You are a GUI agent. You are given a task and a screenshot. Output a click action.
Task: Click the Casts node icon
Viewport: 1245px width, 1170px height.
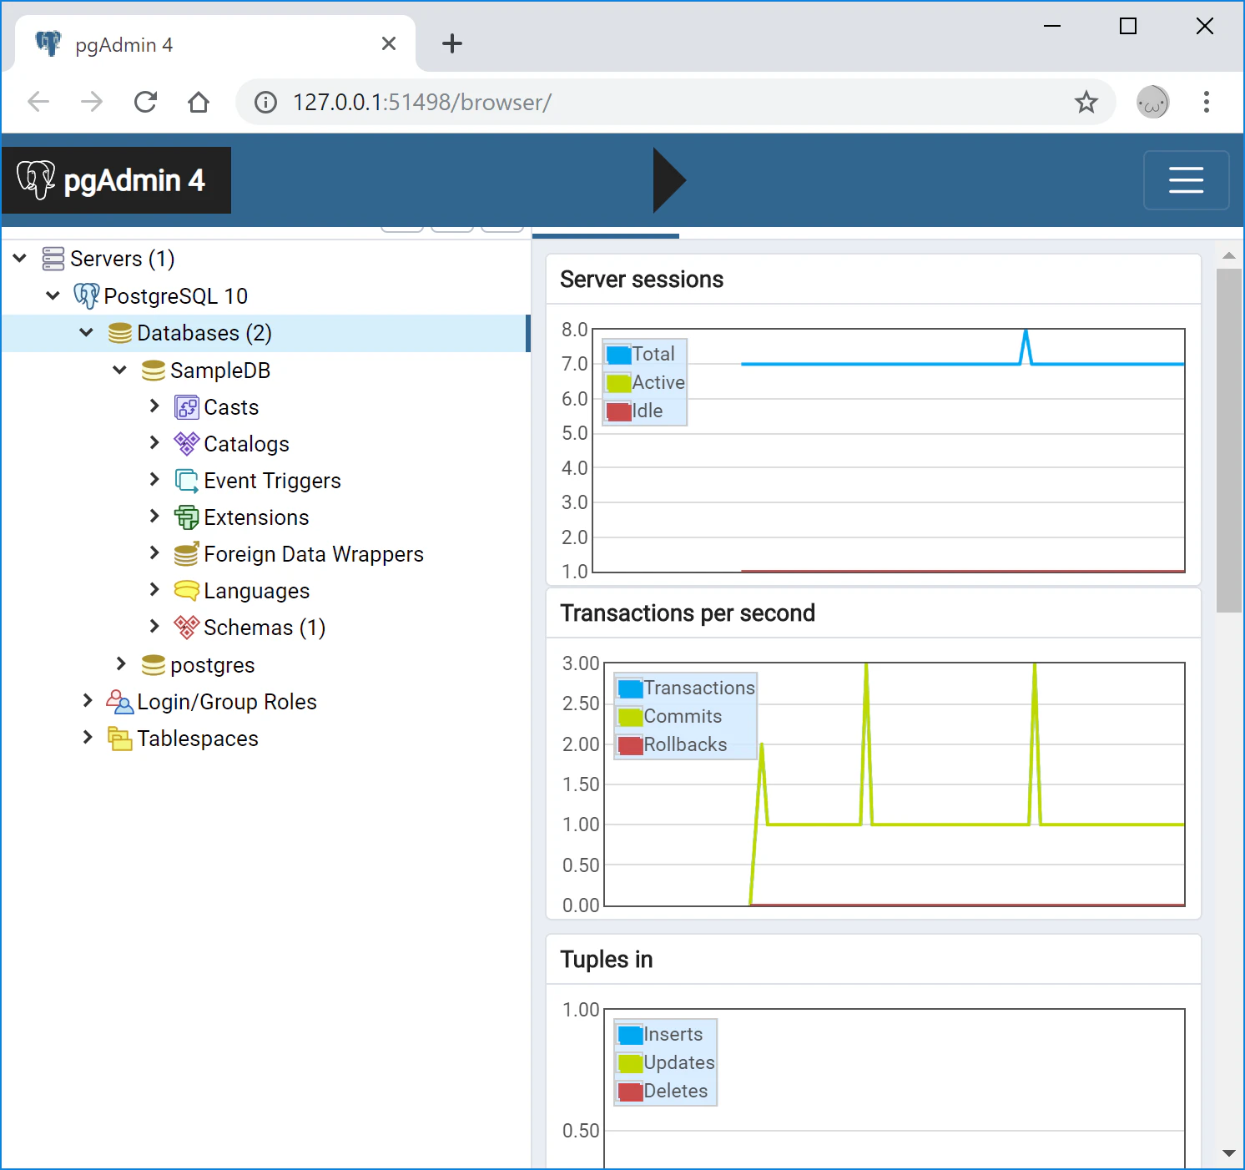pos(187,407)
